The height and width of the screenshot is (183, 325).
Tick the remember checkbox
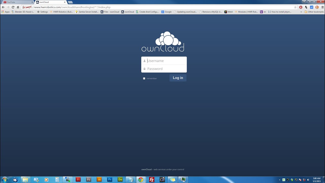(144, 78)
